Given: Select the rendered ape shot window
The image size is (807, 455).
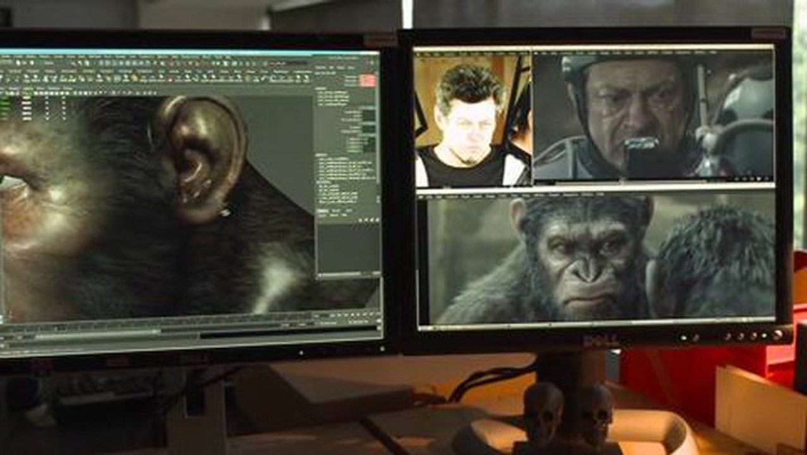Looking at the screenshot, I should [x=596, y=258].
